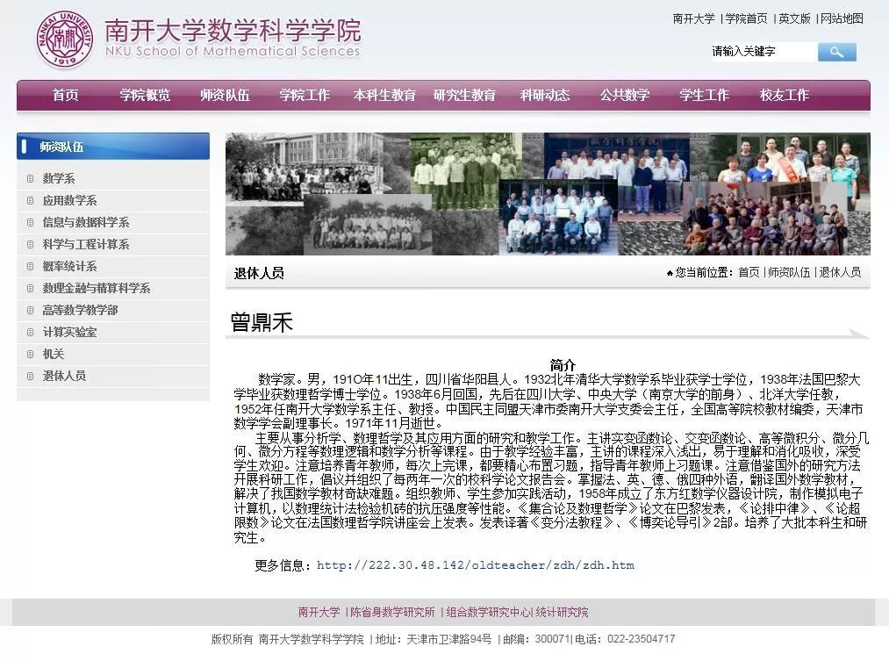Select 科研动态 in the main menu
Screen dimensions: 889x661
[545, 95]
